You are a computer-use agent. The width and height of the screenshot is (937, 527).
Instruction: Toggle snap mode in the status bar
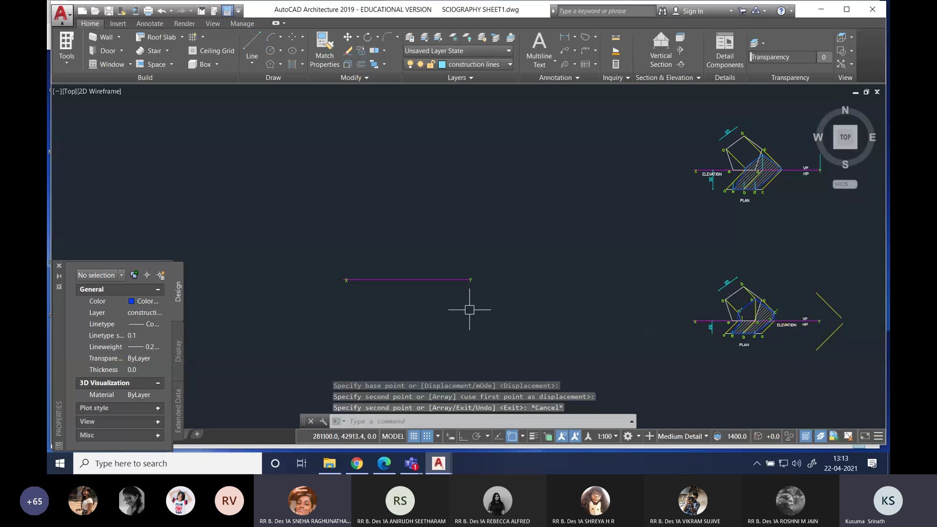tap(427, 436)
